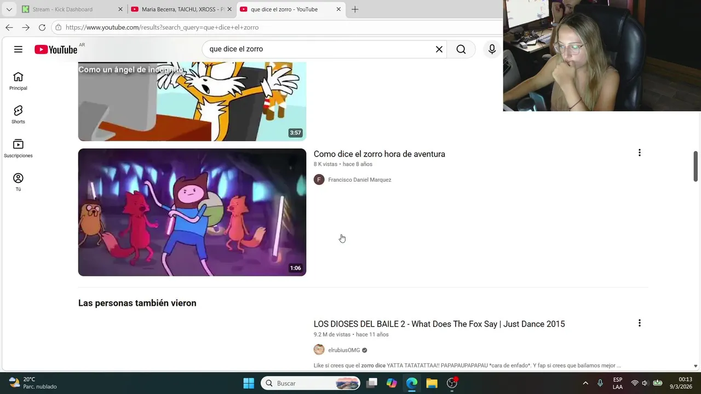The height and width of the screenshot is (394, 701).
Task: Switch to the Maria Becerra, TAICHU, XROSS tab
Action: (x=182, y=9)
